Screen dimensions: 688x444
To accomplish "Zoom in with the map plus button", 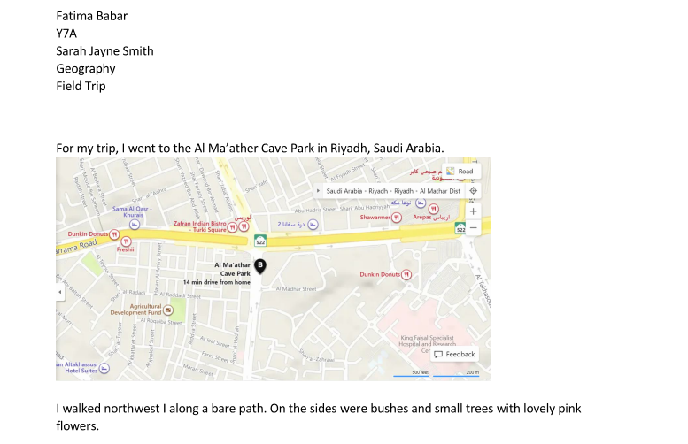I will pos(473,211).
